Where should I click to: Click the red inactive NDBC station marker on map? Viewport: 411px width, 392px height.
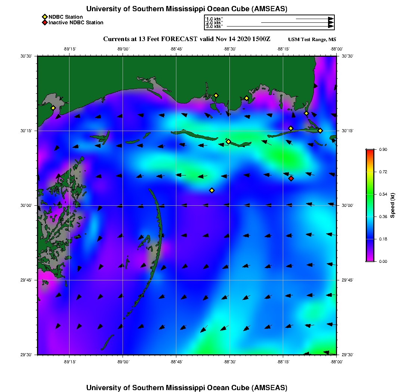(x=291, y=178)
